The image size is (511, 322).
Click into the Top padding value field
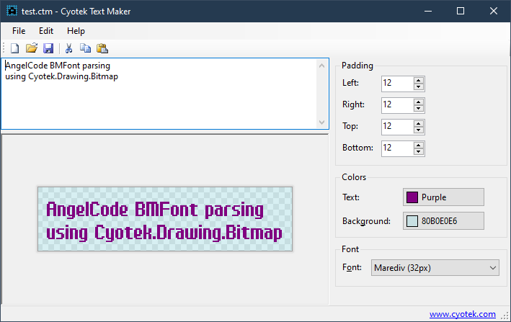click(x=398, y=127)
